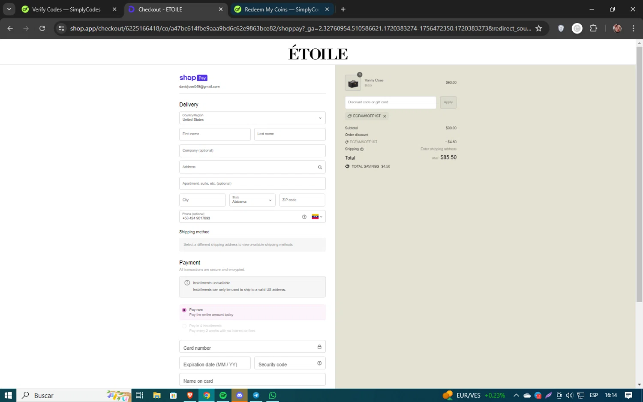
Task: Click the First name field
Action: click(x=215, y=134)
